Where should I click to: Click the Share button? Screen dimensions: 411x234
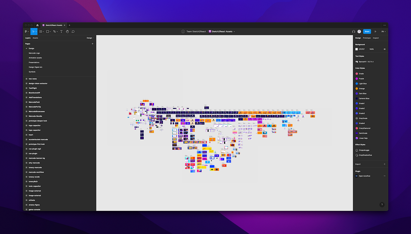367,32
